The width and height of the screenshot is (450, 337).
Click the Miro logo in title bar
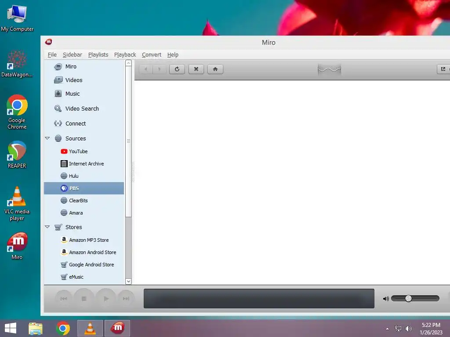[x=48, y=42]
